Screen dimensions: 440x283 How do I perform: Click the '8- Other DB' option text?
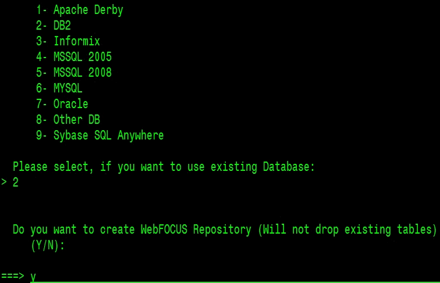tap(68, 120)
